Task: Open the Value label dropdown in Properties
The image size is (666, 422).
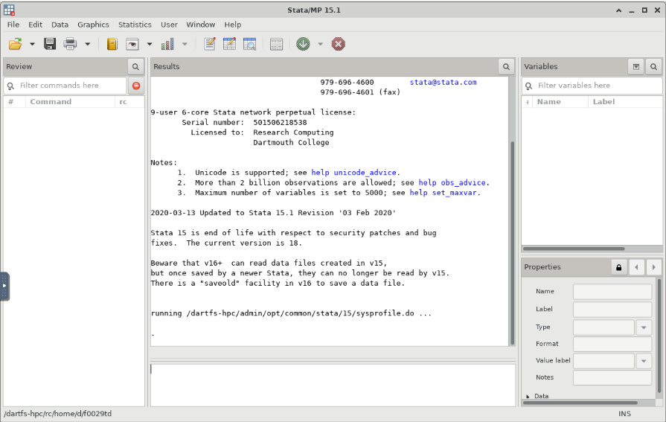Action: coord(644,361)
